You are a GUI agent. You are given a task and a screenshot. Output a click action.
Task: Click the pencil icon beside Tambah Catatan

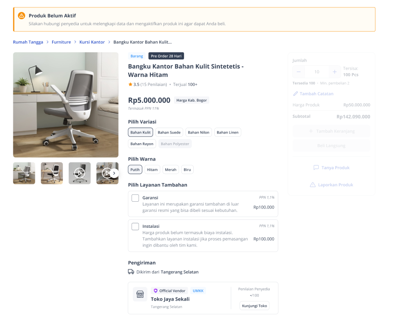point(295,94)
